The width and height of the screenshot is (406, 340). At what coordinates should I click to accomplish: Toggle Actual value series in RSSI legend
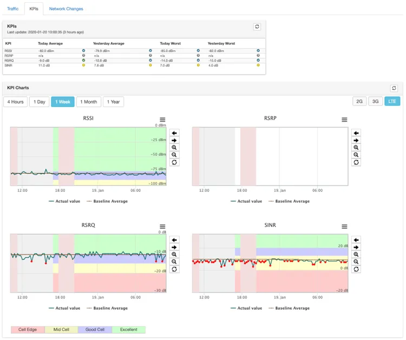65,201
